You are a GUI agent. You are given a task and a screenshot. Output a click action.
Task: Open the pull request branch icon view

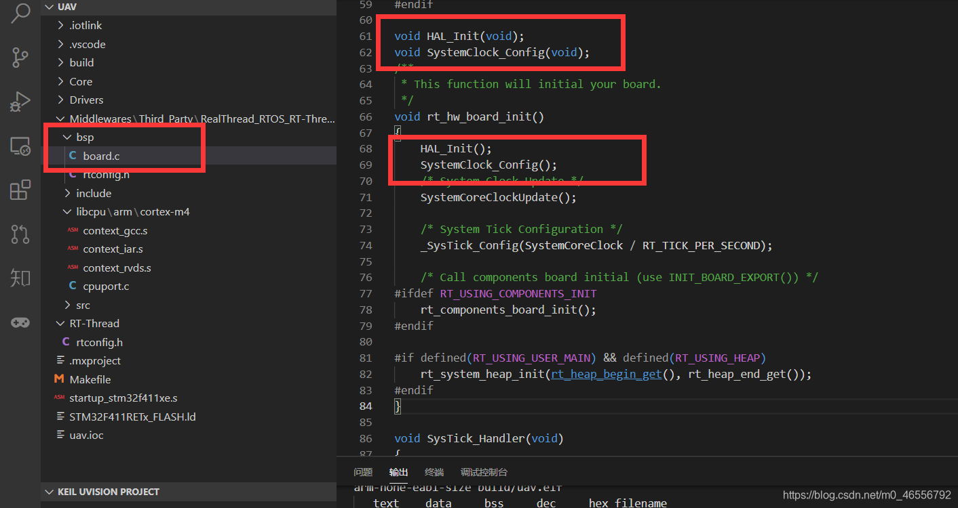coord(20,234)
